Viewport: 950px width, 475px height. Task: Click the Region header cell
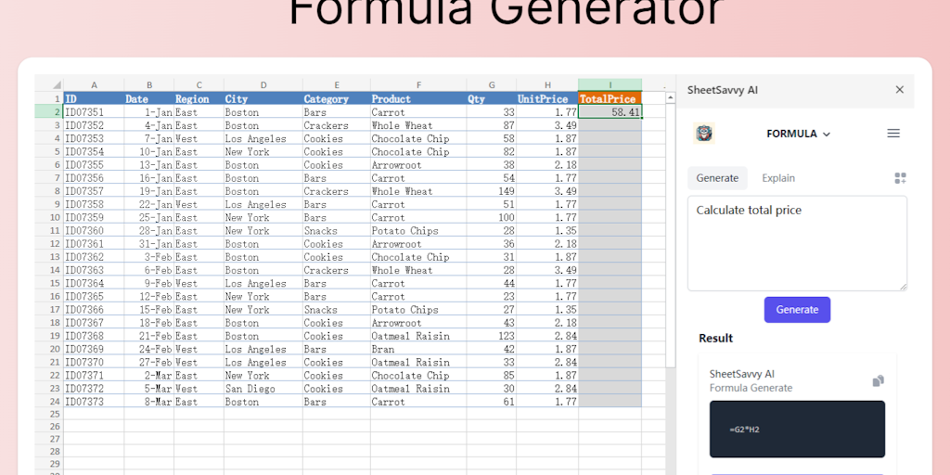199,98
